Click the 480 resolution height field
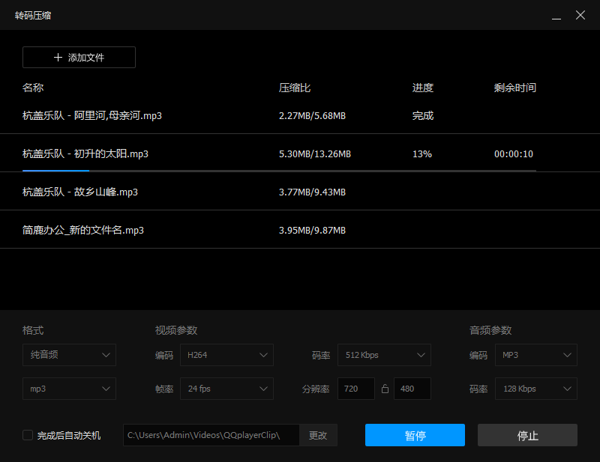 pyautogui.click(x=412, y=389)
